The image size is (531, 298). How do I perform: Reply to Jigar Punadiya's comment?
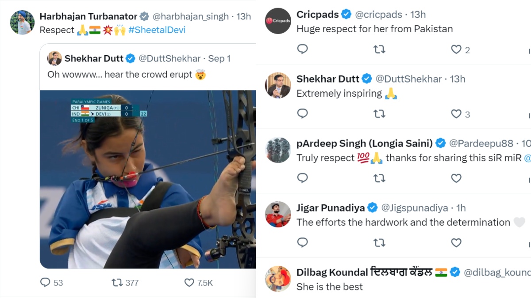(x=303, y=242)
